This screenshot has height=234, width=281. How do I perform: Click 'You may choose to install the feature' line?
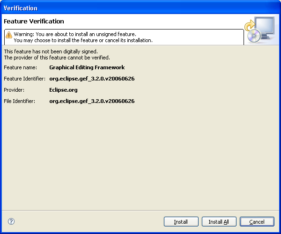coord(83,40)
